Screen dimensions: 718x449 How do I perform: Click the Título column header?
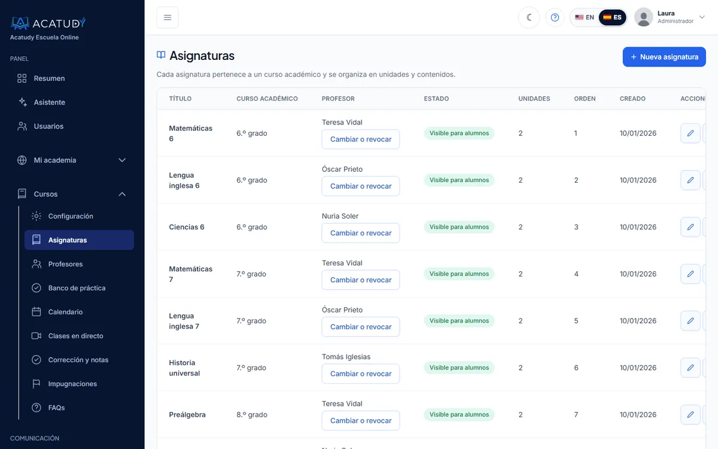180,99
